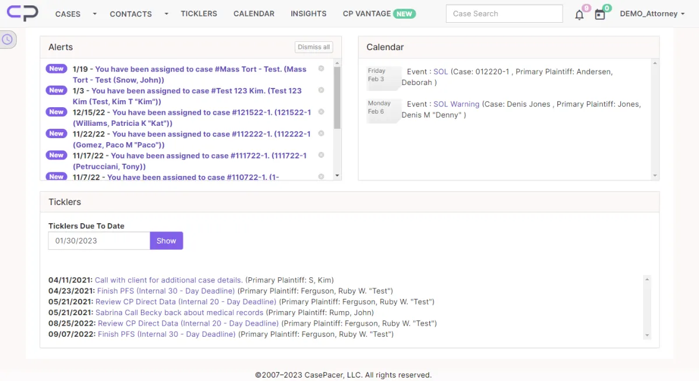
Task: Open the notifications bell icon
Action: (579, 15)
